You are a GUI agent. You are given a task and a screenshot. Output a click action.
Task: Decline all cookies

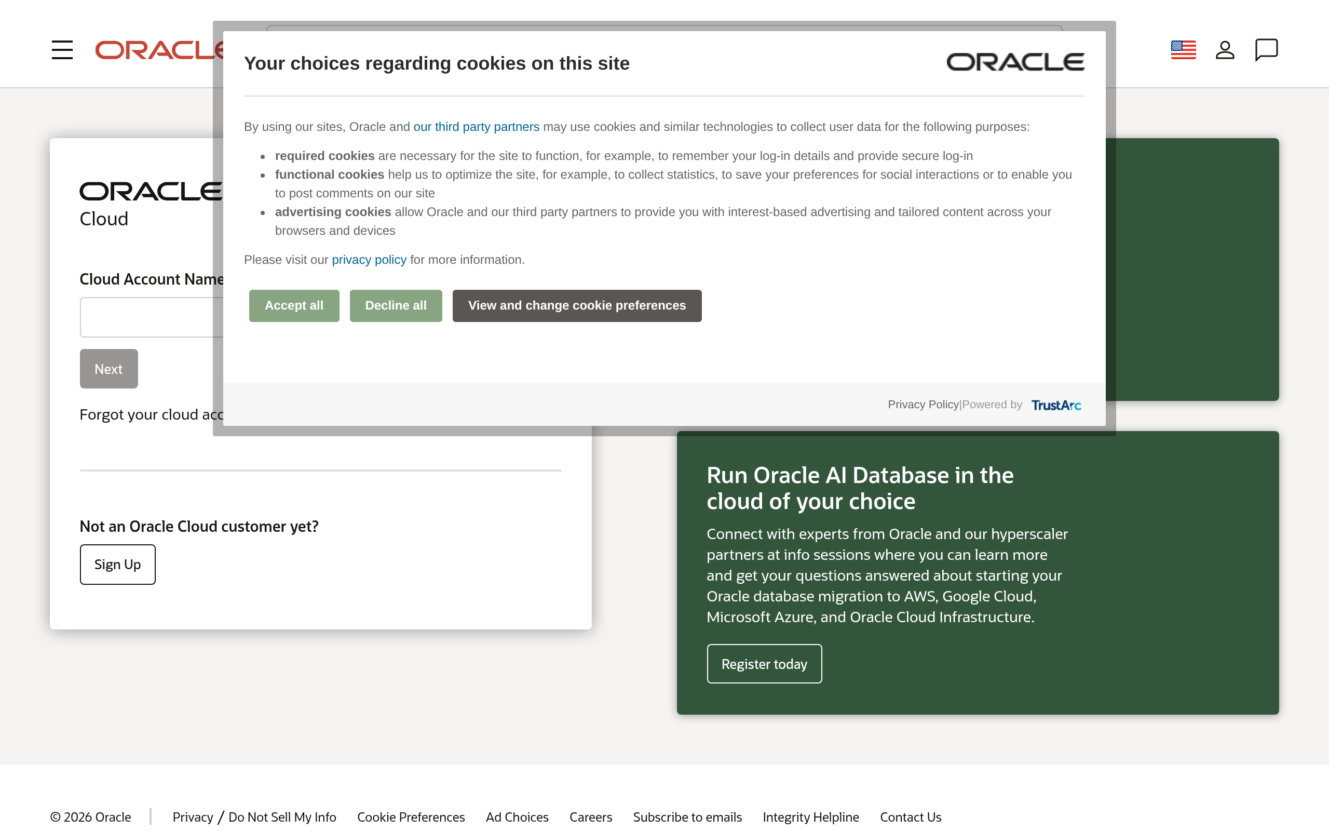pyautogui.click(x=396, y=305)
